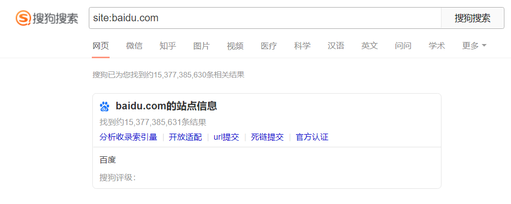This screenshot has width=511, height=204.
Task: Focus the site:baidu.com search field
Action: click(265, 18)
